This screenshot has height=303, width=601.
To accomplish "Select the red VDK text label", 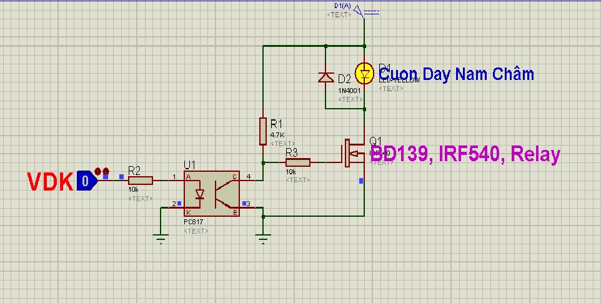I will pyautogui.click(x=50, y=182).
